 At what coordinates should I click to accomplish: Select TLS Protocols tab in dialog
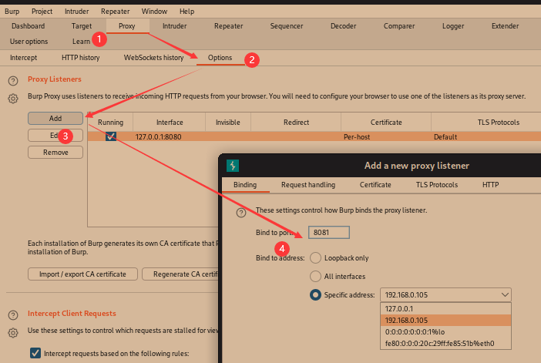pyautogui.click(x=437, y=185)
